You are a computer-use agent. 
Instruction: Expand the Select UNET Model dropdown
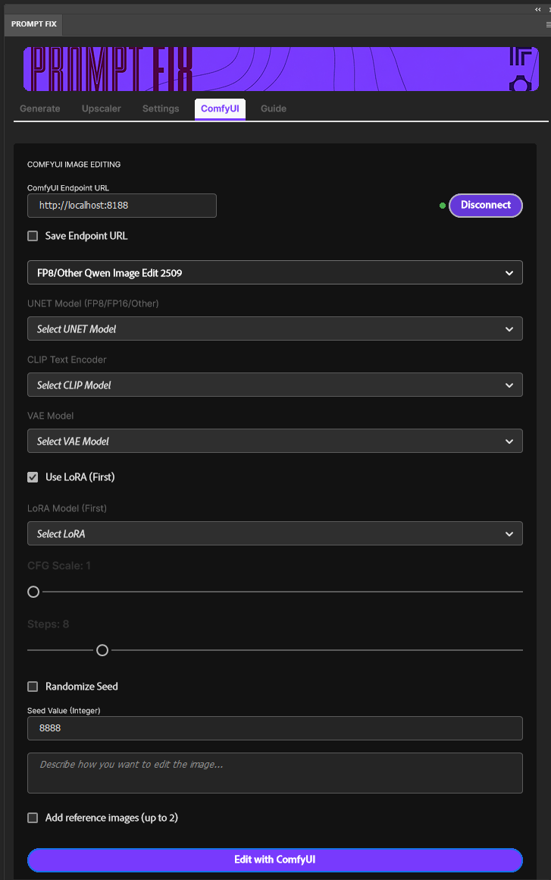pos(274,328)
